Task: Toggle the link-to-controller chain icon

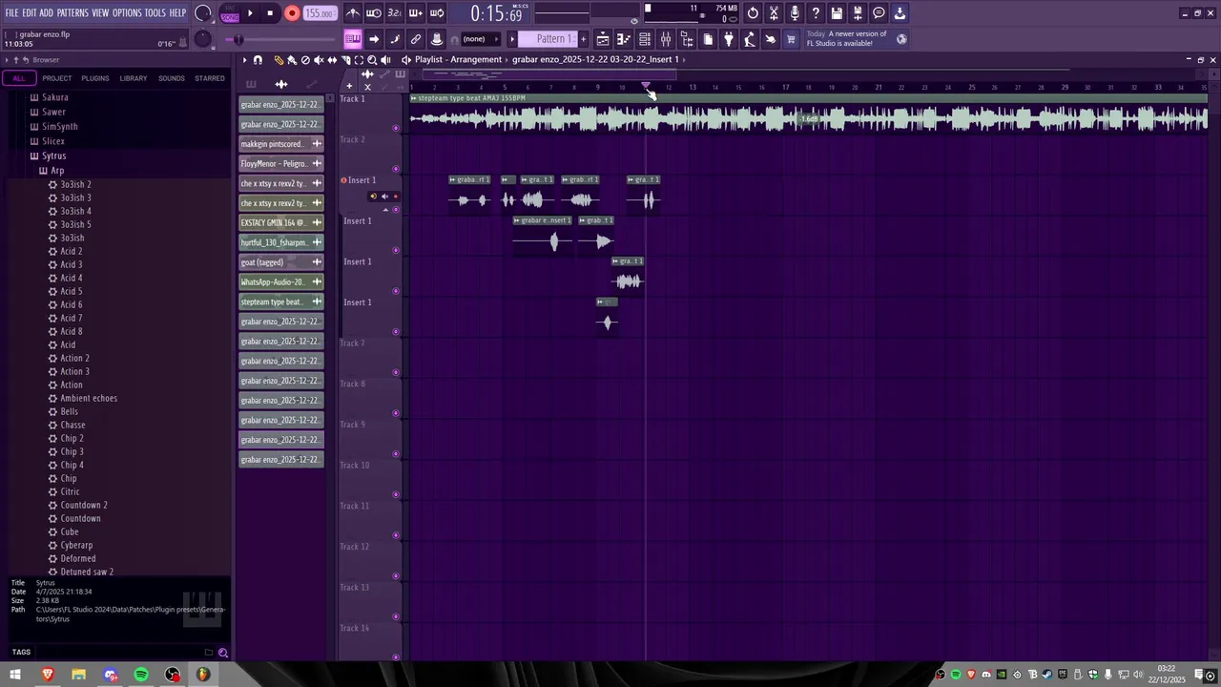Action: 416,39
